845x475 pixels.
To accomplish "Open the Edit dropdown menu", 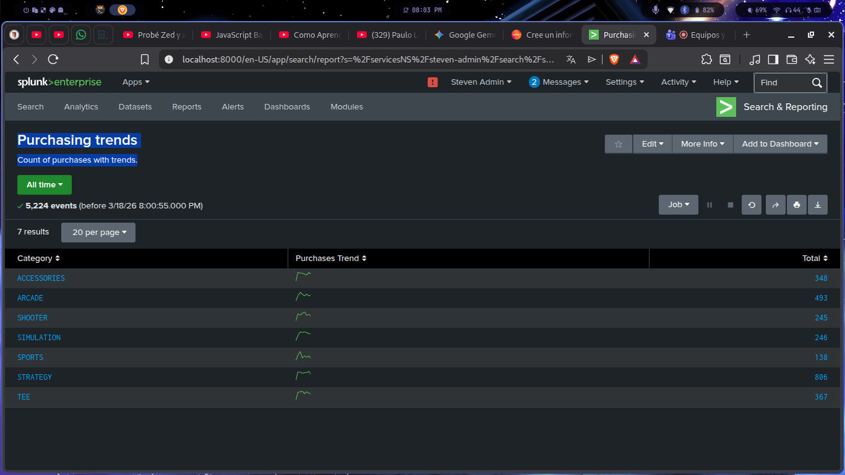I will pyautogui.click(x=652, y=144).
